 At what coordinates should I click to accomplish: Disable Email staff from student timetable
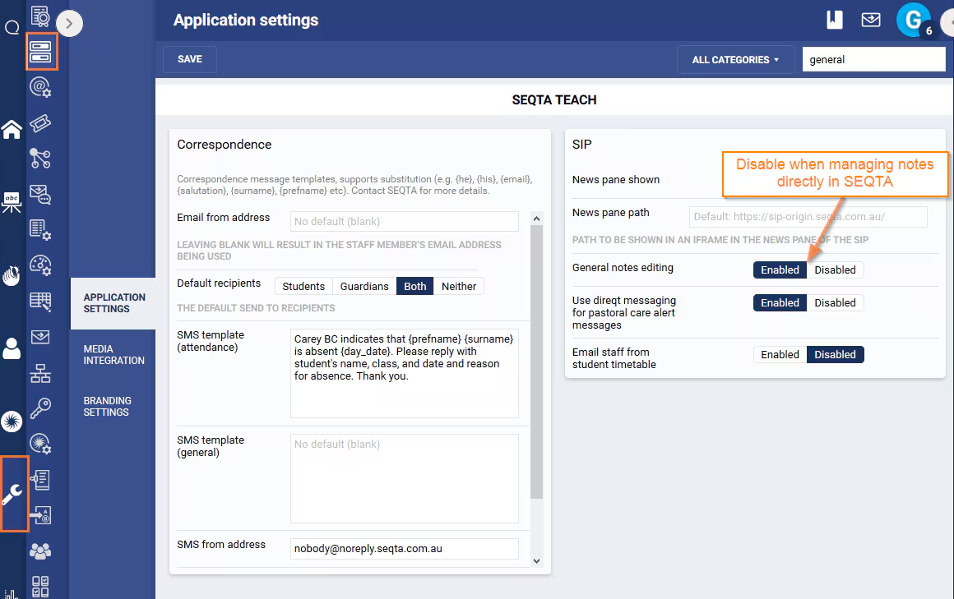coord(835,354)
